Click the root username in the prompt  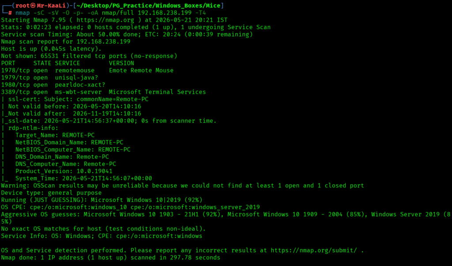(23, 5)
